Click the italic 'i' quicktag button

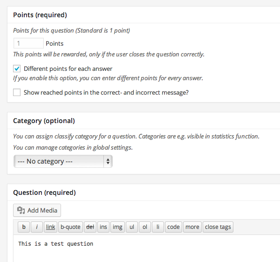(x=37, y=227)
